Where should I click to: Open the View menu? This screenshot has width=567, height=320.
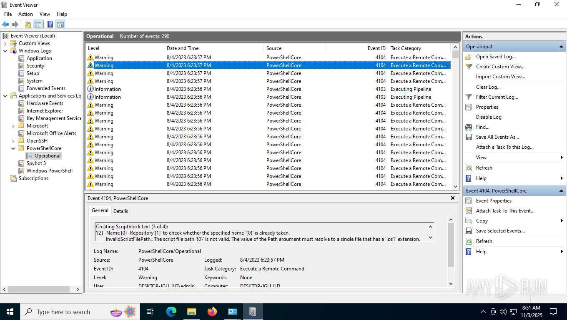45,14
